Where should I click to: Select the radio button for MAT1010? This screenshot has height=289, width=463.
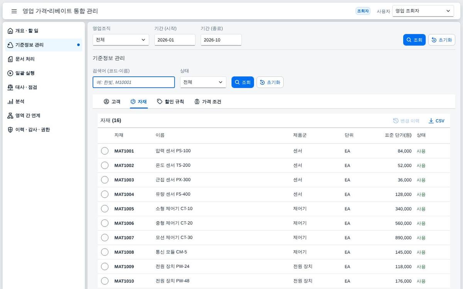click(105, 281)
